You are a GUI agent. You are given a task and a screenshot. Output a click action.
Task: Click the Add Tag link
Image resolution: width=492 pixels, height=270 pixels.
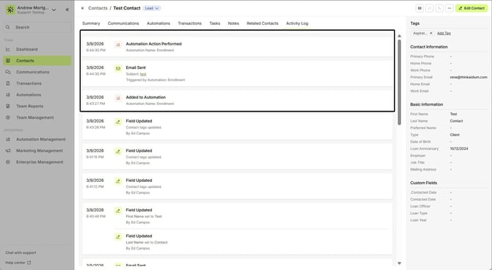click(x=444, y=33)
